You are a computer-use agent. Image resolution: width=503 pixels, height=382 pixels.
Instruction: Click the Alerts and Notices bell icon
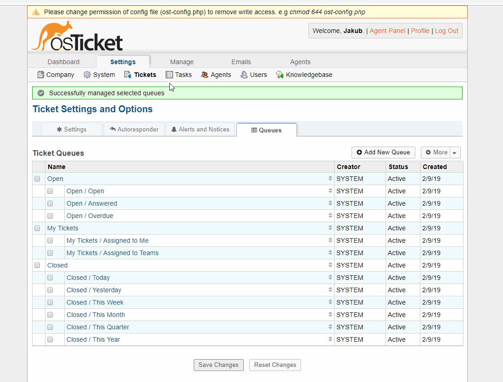(x=174, y=129)
